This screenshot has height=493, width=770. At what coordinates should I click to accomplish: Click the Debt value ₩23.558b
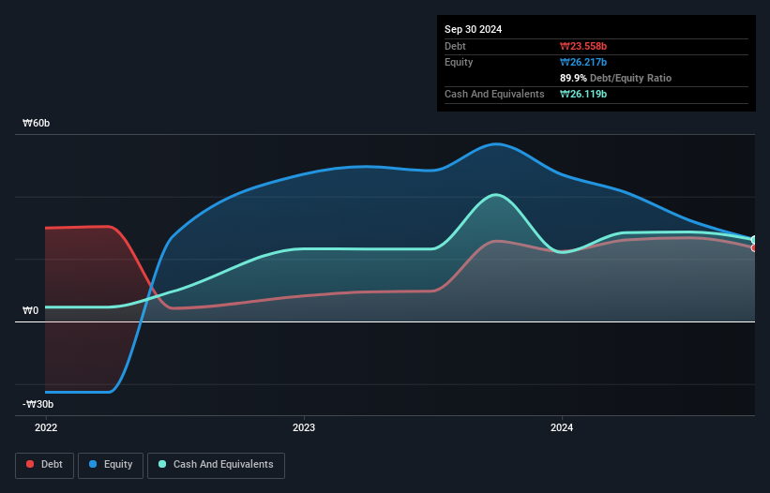pyautogui.click(x=583, y=46)
